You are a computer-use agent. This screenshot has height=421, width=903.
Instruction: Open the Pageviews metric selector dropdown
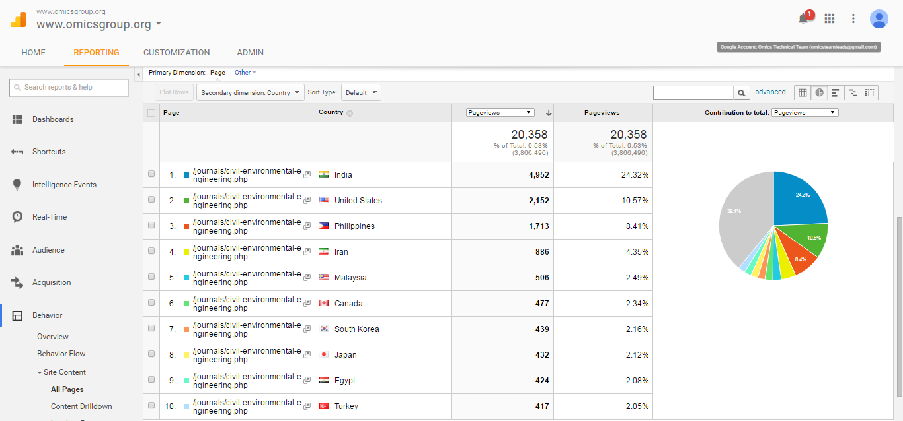point(500,113)
